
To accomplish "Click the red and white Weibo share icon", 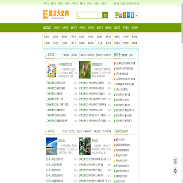I will click(x=121, y=15).
